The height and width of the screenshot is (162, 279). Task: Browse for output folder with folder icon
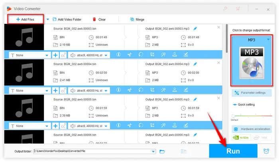tap(162, 151)
